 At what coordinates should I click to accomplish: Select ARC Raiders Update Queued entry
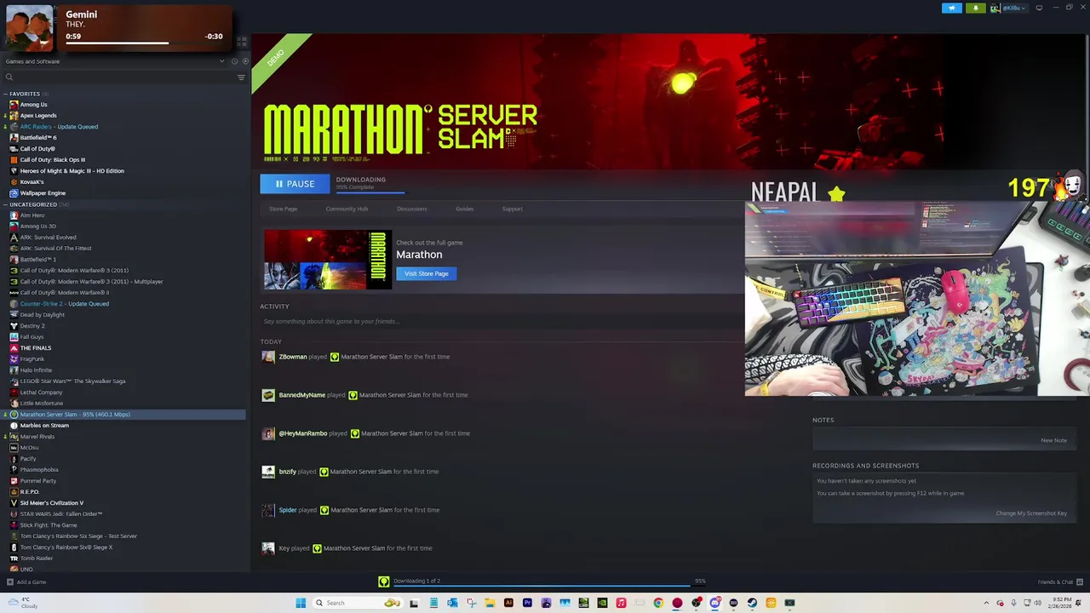[59, 127]
